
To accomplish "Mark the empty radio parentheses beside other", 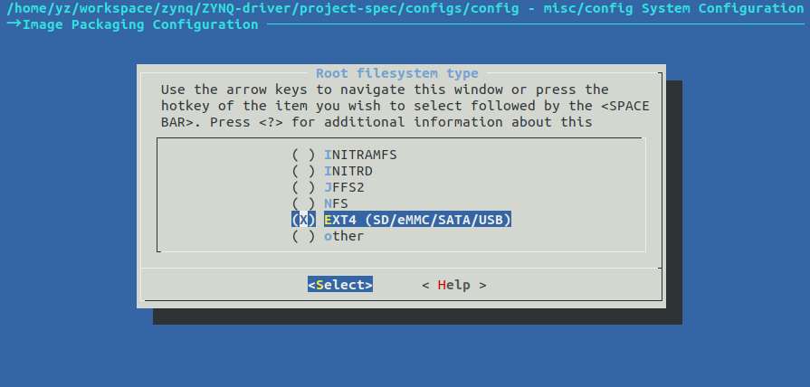I will click(x=303, y=236).
